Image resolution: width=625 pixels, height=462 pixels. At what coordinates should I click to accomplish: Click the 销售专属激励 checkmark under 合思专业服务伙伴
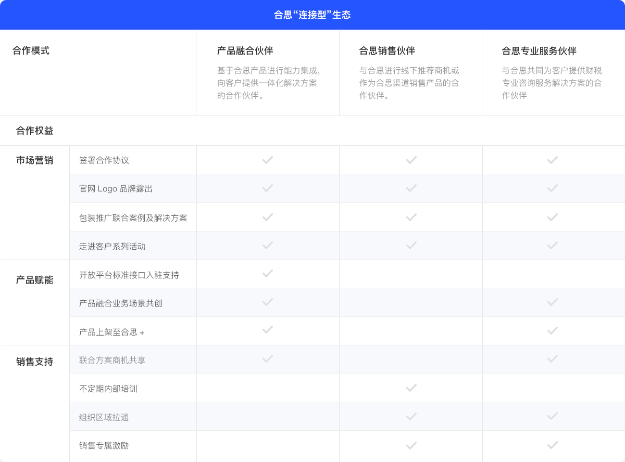553,445
